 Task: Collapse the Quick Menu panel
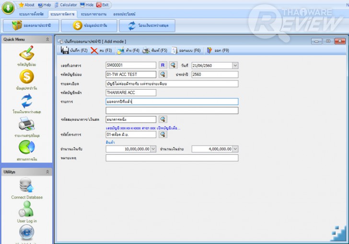47,39
